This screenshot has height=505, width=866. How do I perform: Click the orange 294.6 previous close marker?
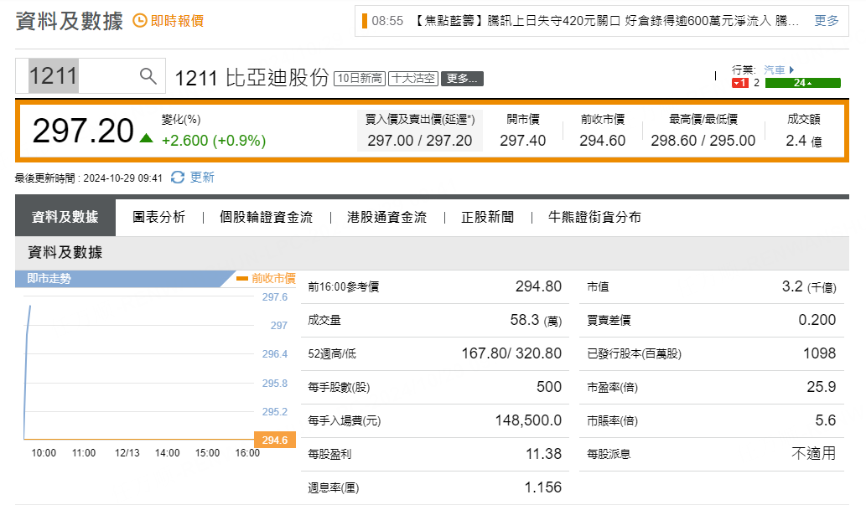point(275,440)
